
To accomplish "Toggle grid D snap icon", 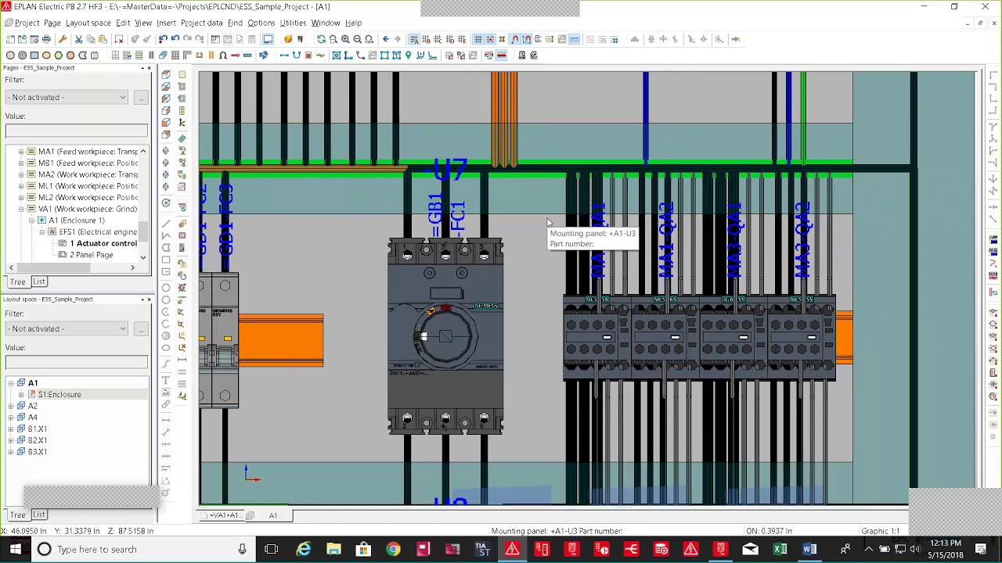I will (x=449, y=39).
